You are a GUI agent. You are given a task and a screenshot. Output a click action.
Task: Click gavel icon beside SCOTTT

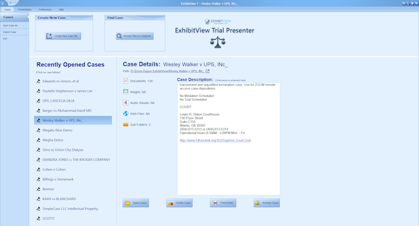click(x=39, y=219)
